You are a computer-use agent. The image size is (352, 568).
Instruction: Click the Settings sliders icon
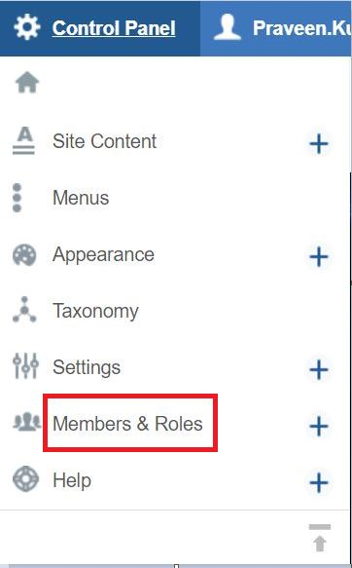[x=25, y=365]
